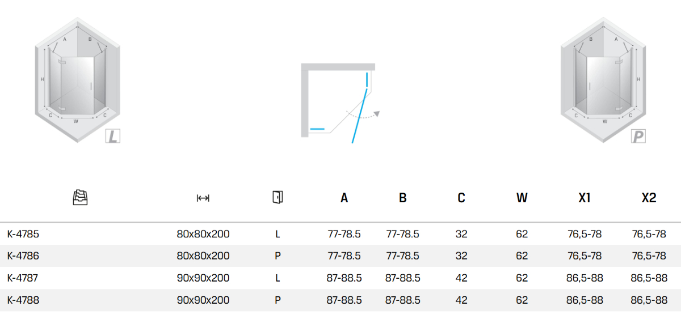Image resolution: width=681 pixels, height=319 pixels.
Task: Click the 90x90x200 size in K-4788 row
Action: [x=203, y=300]
